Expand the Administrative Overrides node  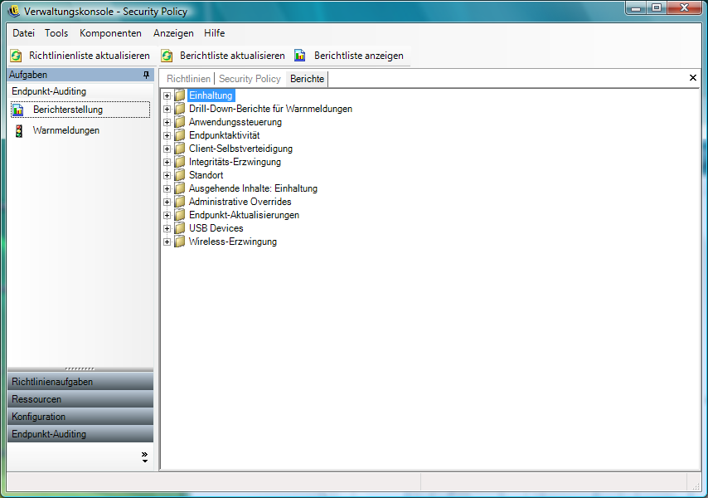pyautogui.click(x=167, y=202)
